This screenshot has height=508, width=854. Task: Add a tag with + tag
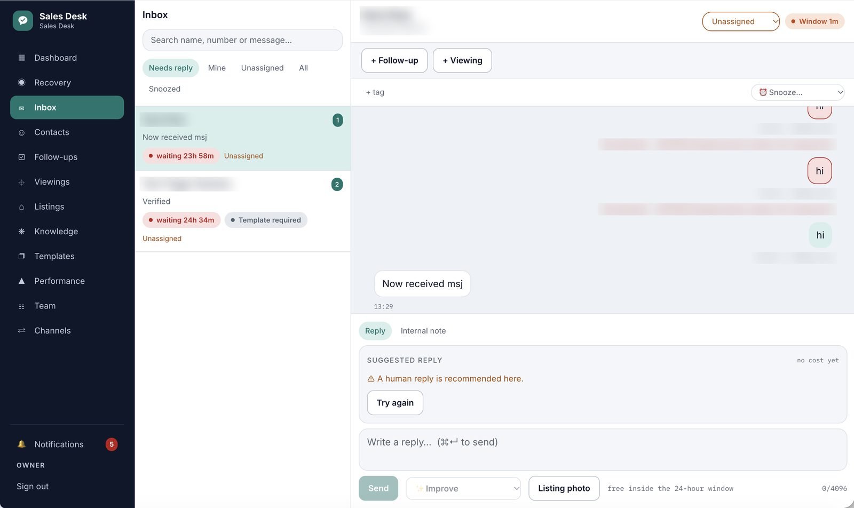pos(375,92)
